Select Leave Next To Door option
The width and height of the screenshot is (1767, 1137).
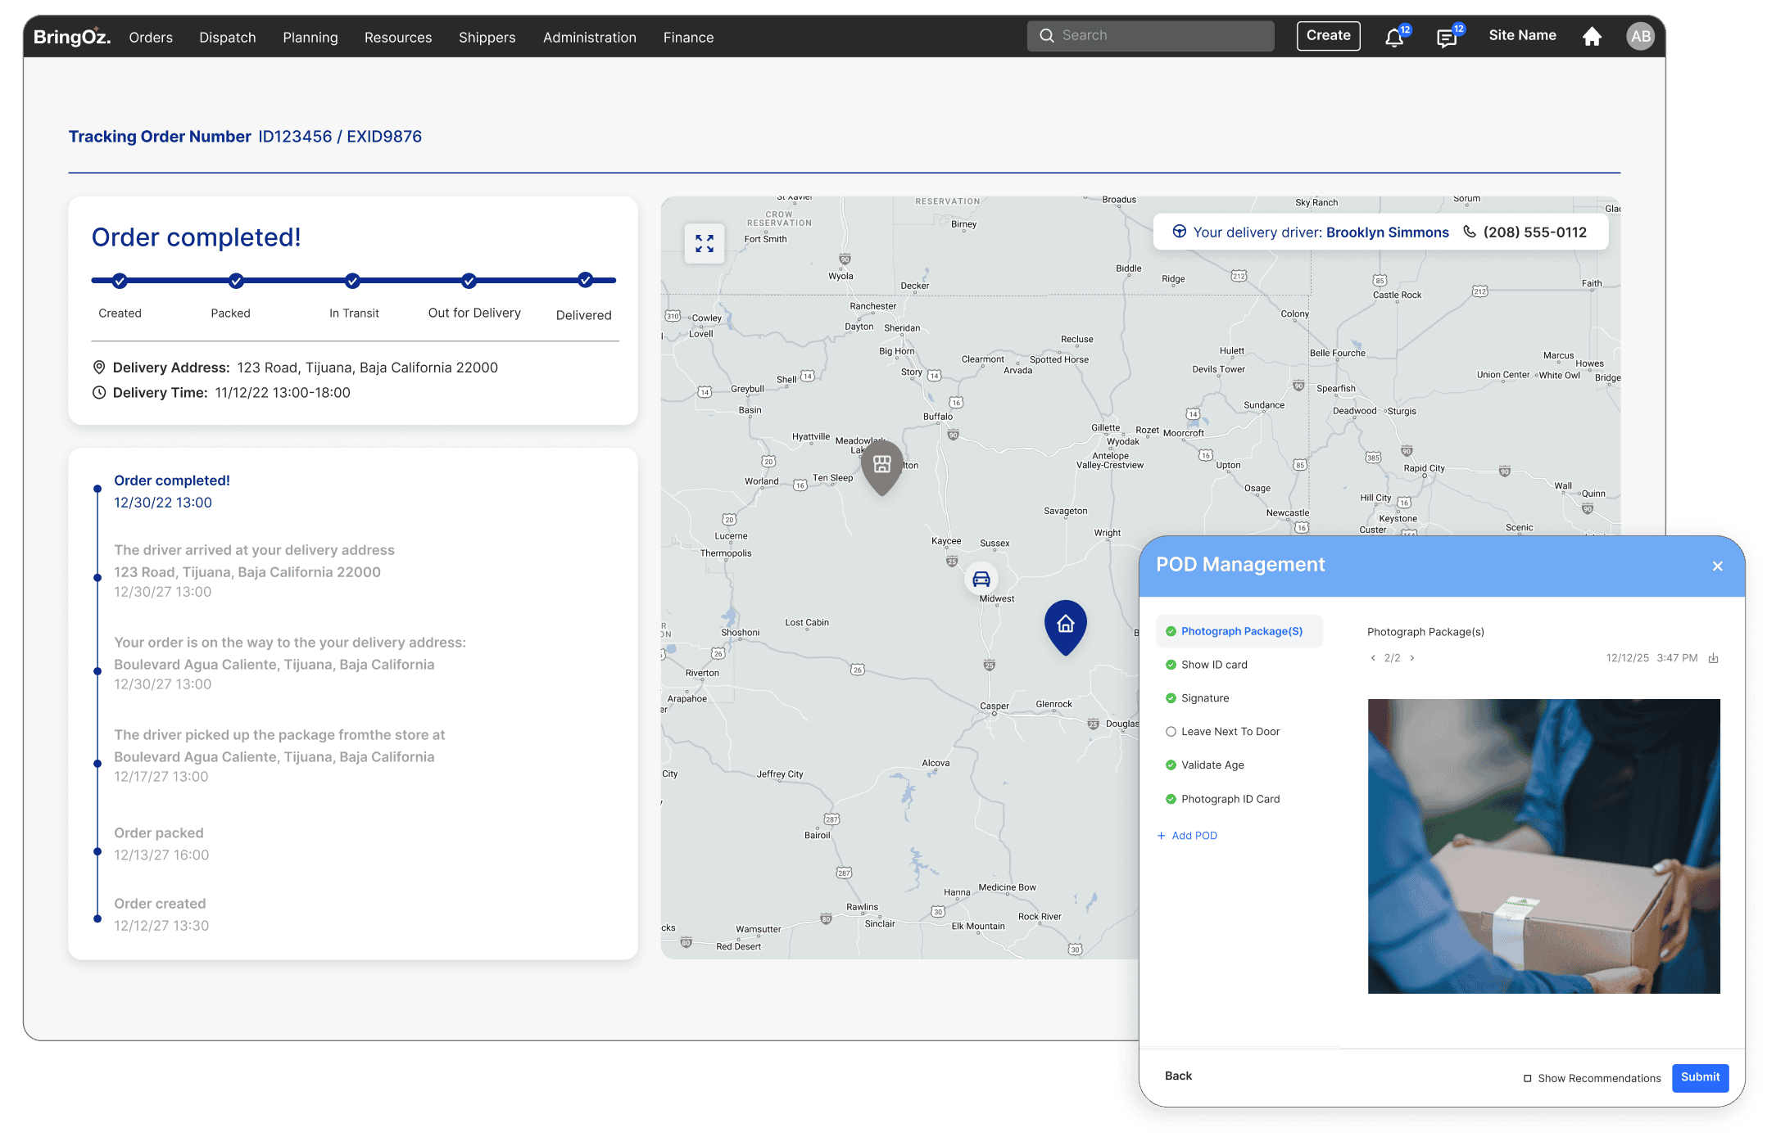(1222, 732)
